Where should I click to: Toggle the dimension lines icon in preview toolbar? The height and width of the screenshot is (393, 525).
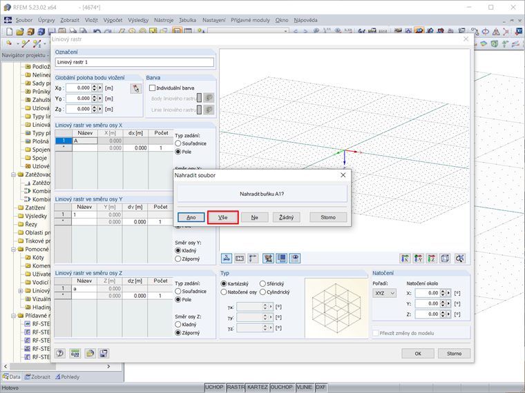[x=253, y=258]
